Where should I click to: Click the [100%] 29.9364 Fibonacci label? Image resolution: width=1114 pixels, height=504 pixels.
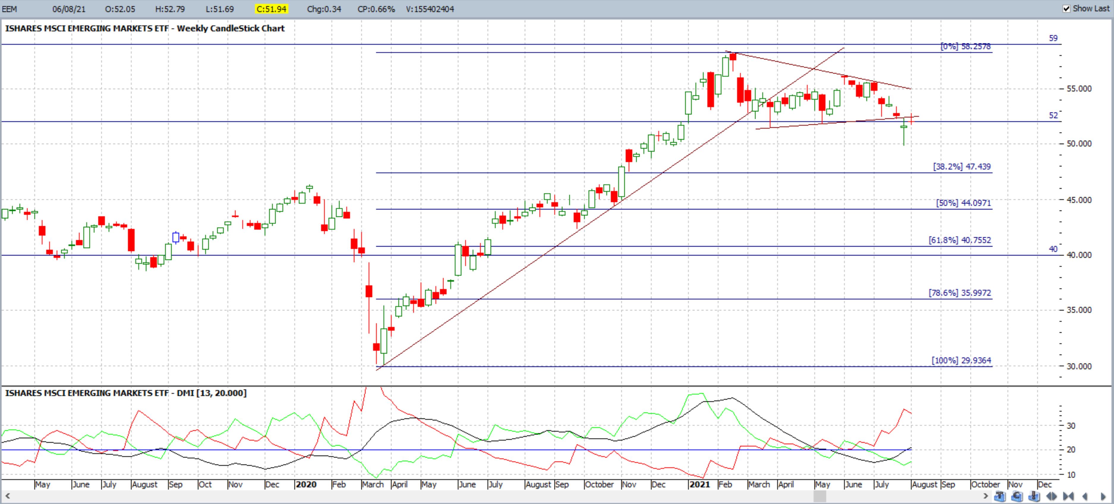point(961,360)
